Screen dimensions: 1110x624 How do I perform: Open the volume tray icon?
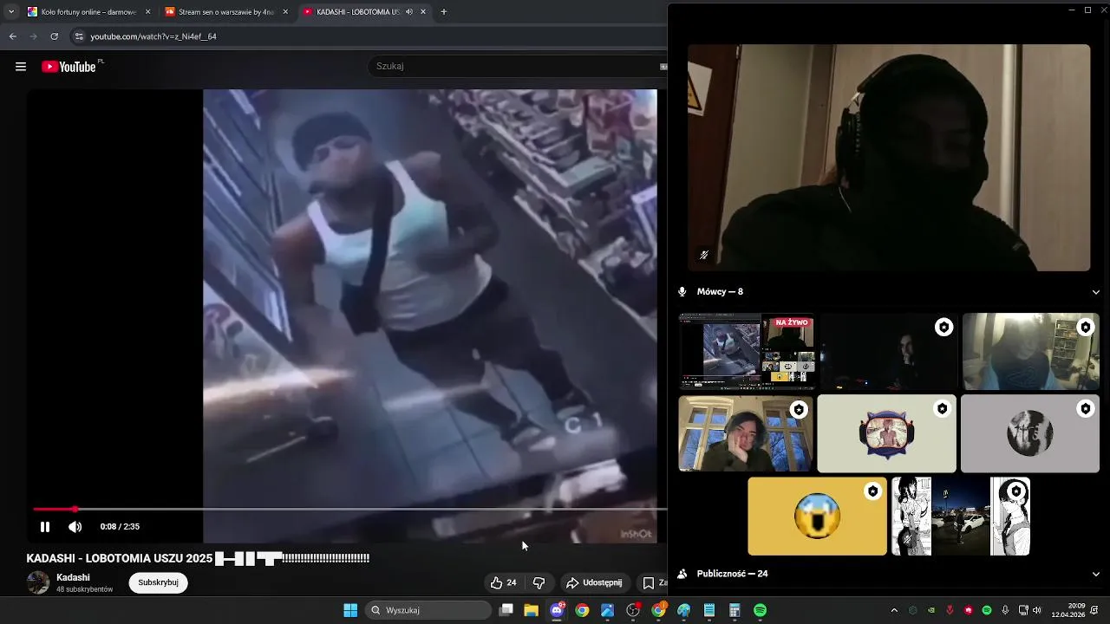pos(1036,610)
